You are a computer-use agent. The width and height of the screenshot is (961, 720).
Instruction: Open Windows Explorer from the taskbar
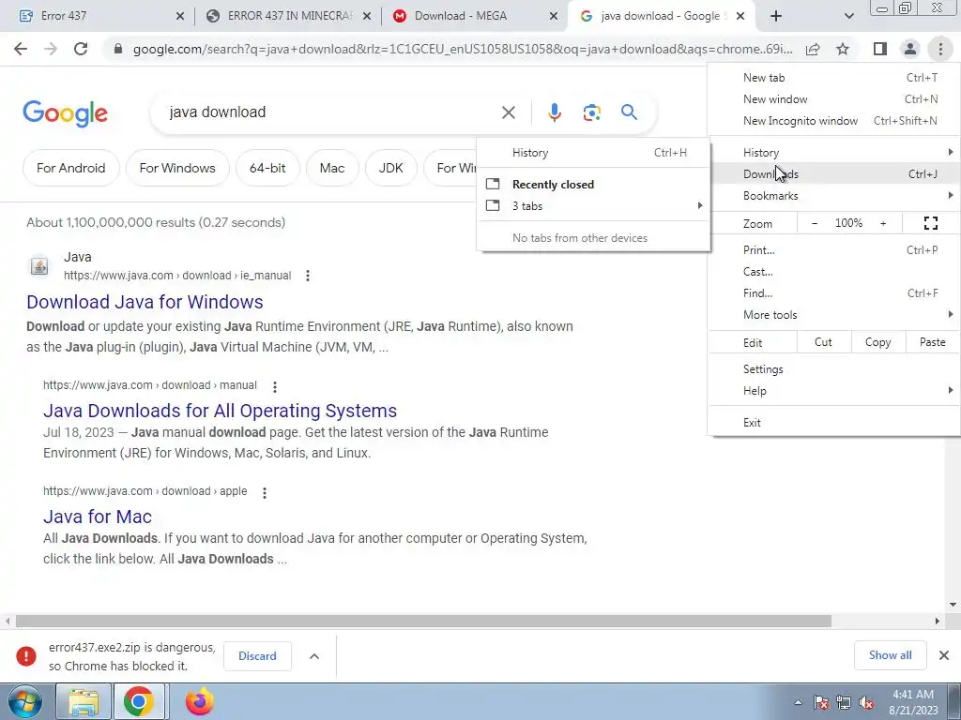click(x=84, y=701)
